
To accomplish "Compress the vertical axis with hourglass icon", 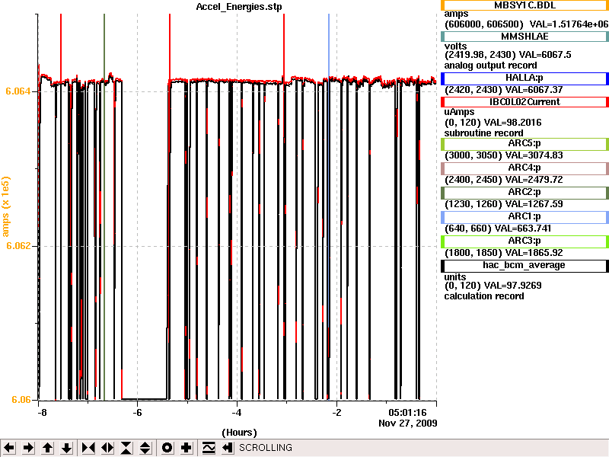I will pos(126,448).
